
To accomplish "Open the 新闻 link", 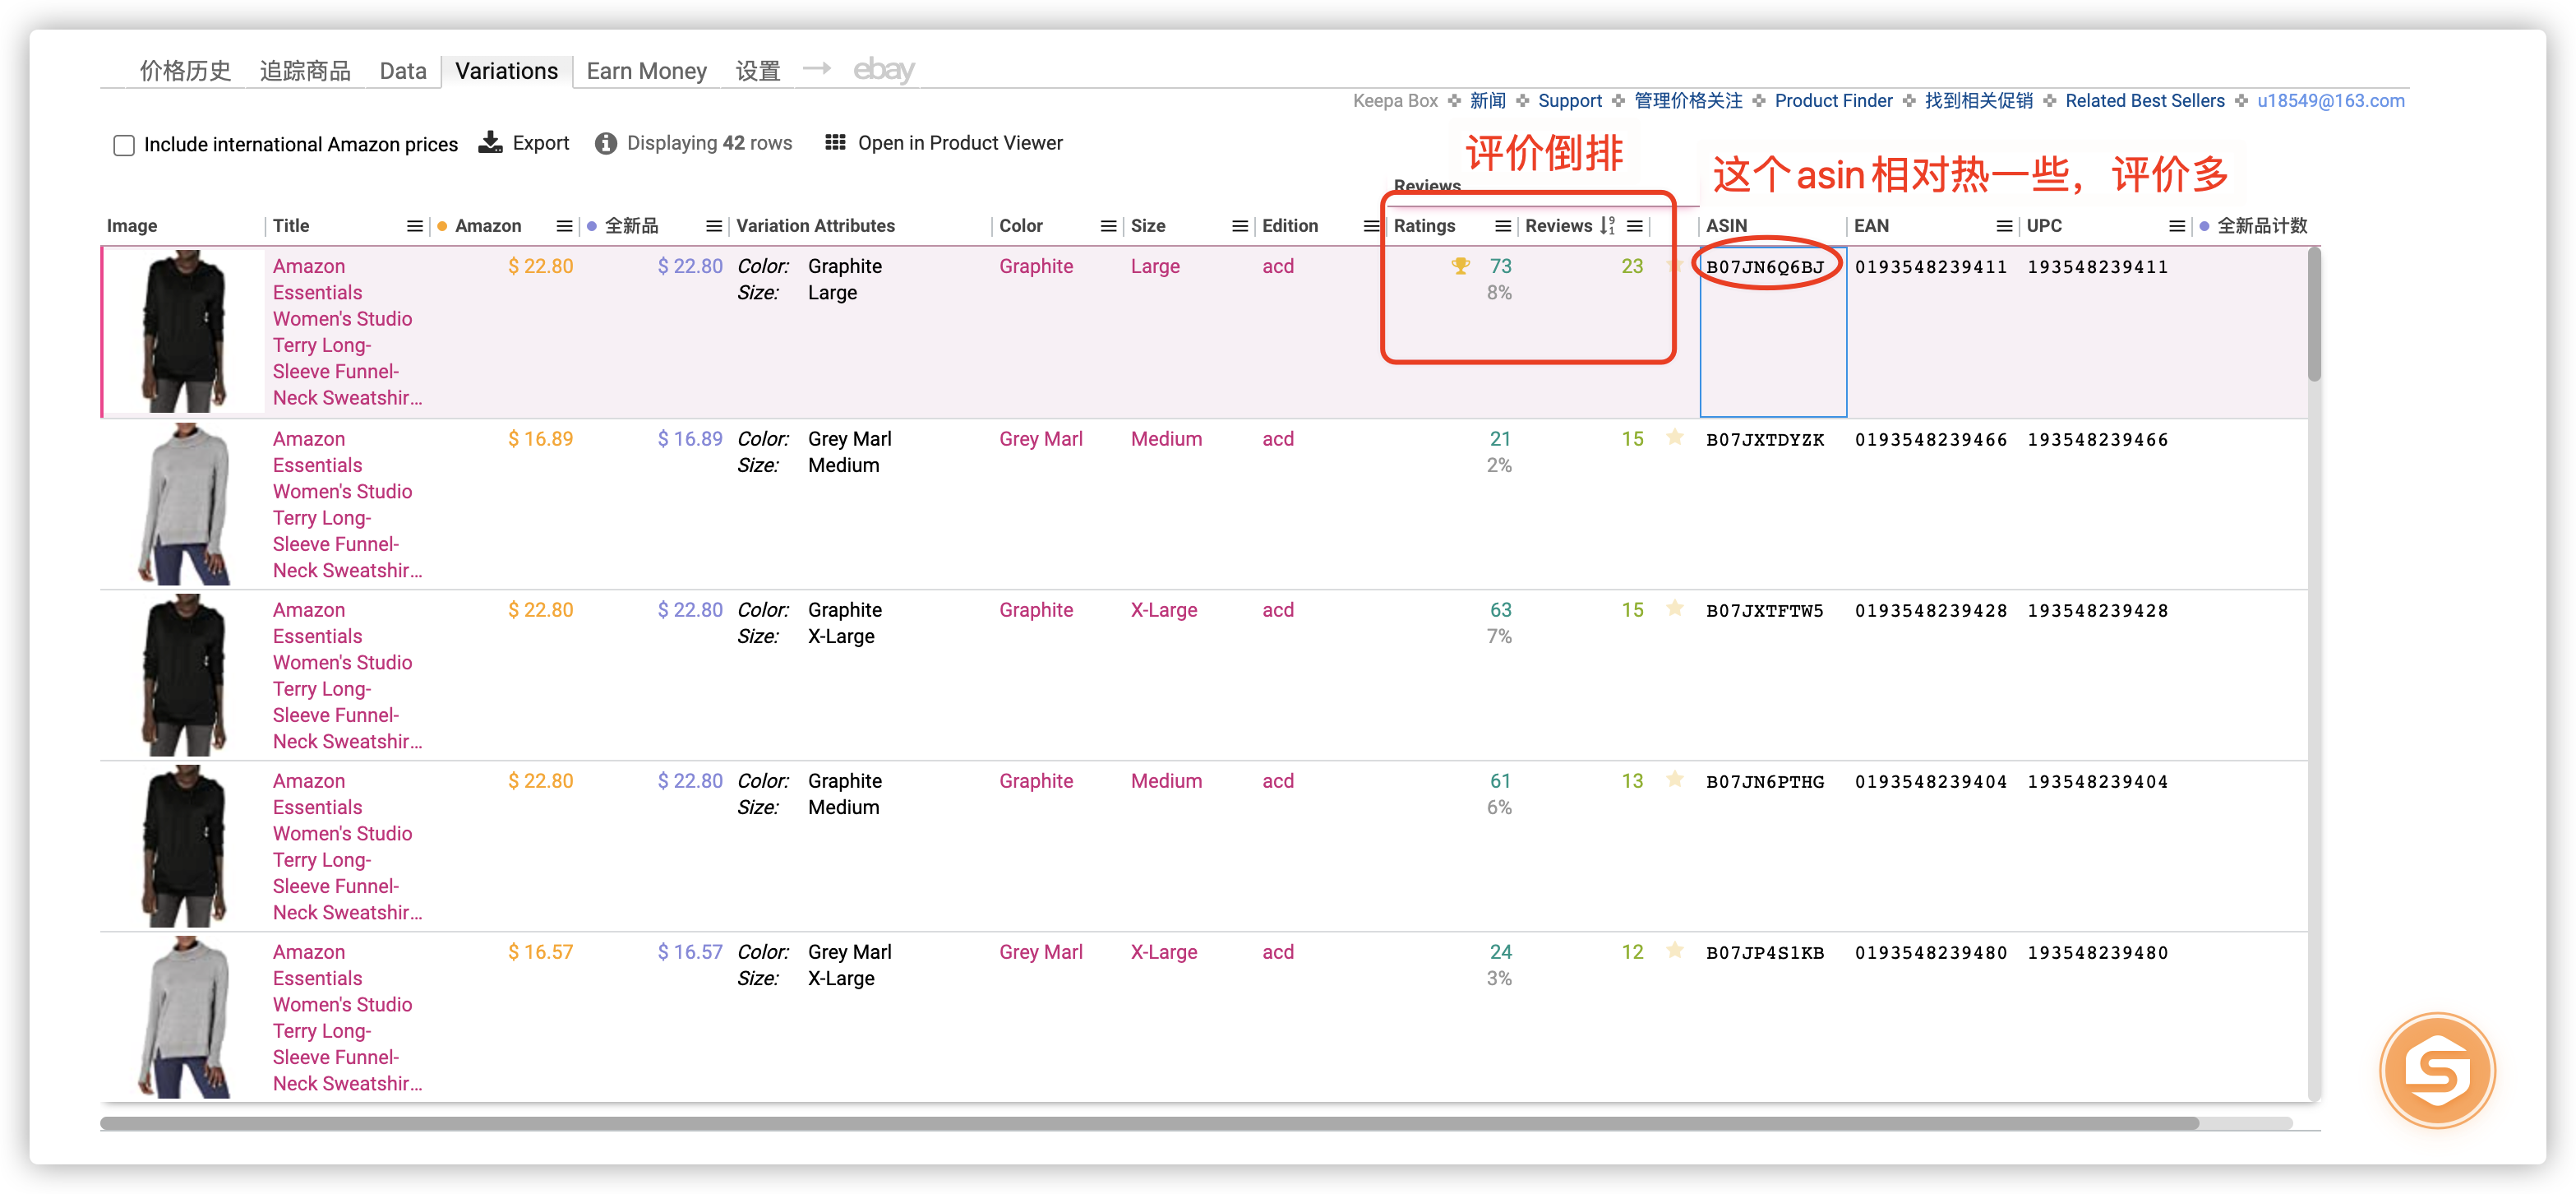I will (1488, 101).
